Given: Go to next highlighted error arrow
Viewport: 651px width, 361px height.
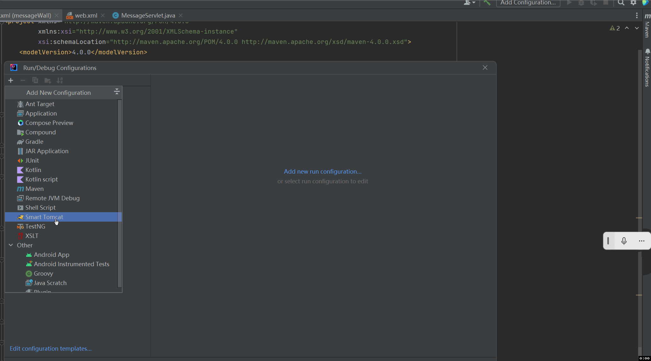Looking at the screenshot, I should coord(637,28).
